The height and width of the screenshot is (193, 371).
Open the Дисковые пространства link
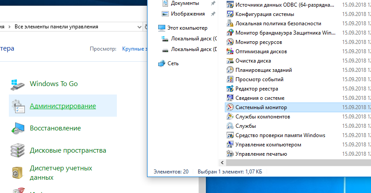coord(68,150)
